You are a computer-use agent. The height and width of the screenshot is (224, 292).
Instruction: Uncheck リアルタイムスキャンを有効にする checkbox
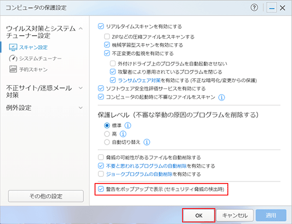[x=101, y=26]
